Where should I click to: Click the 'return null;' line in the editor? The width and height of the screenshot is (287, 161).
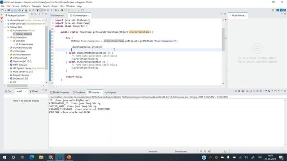74,77
